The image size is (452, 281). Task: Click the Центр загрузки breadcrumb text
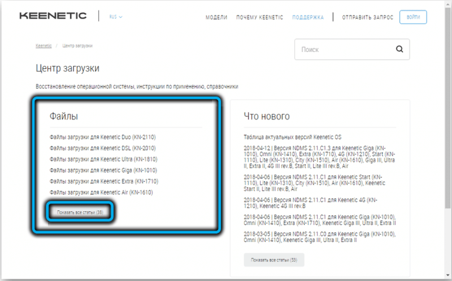(x=77, y=46)
